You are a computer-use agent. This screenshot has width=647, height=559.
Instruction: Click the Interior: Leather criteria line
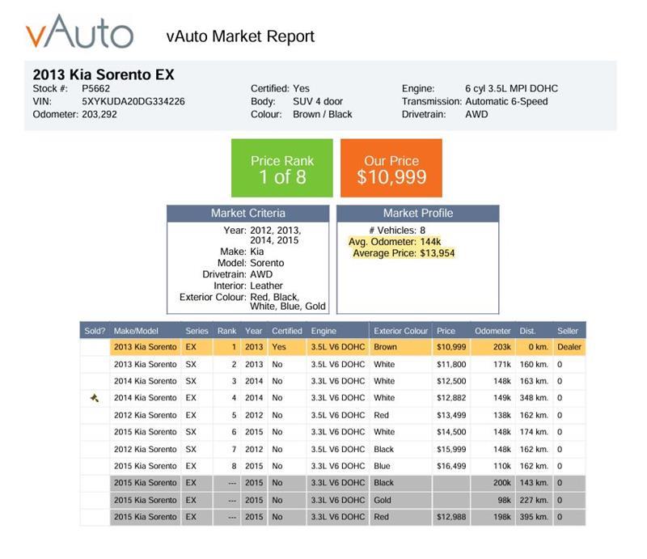pos(248,286)
